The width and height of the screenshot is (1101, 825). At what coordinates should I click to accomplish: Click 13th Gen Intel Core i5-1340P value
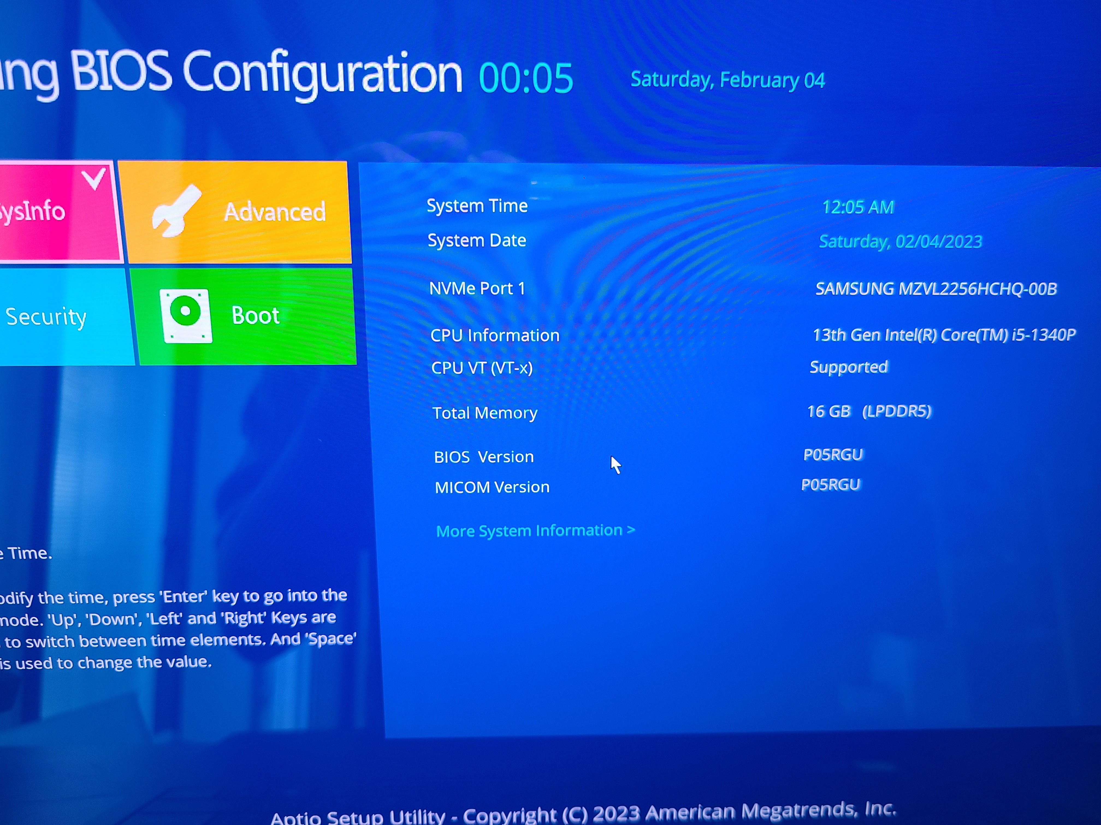click(944, 335)
